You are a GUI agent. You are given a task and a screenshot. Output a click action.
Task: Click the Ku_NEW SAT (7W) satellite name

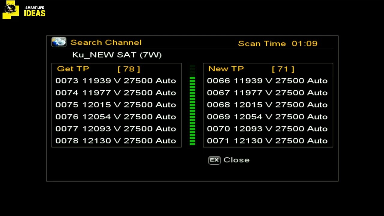[117, 55]
